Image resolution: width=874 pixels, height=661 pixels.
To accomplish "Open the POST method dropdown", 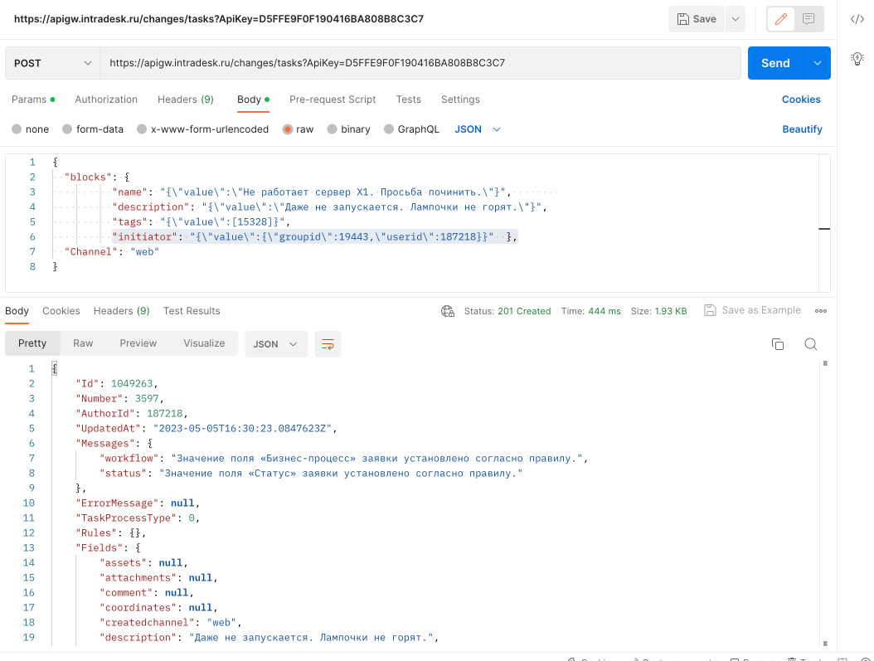I will 53,63.
